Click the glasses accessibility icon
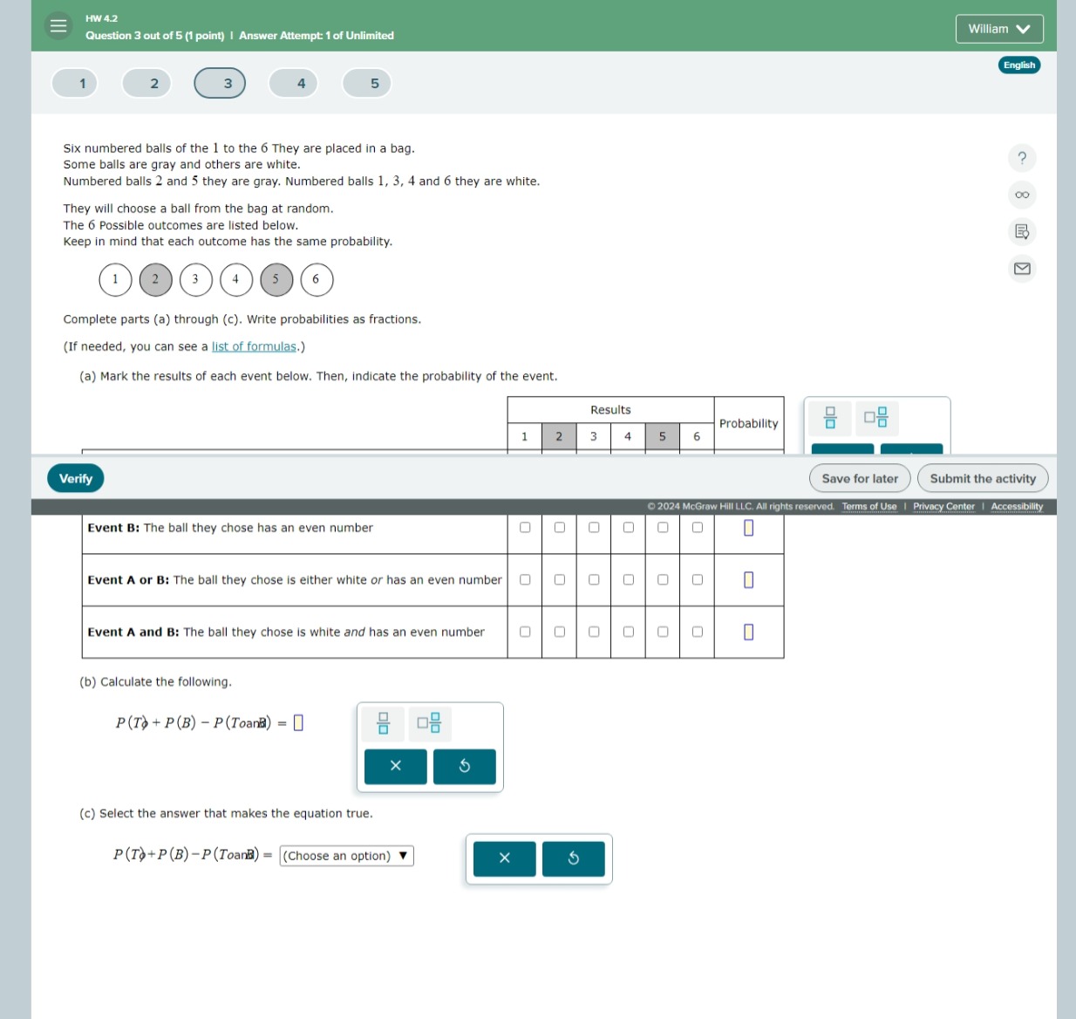The width and height of the screenshot is (1076, 1019). coord(1021,195)
